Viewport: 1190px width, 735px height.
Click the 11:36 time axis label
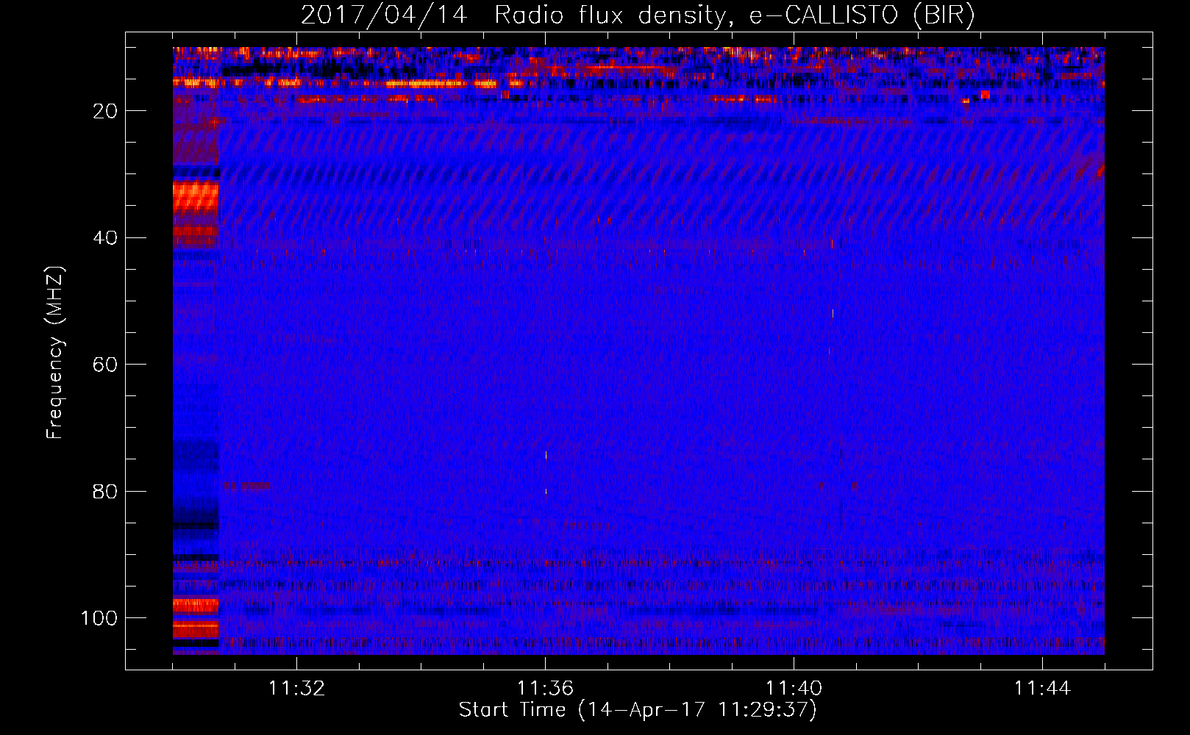[545, 689]
